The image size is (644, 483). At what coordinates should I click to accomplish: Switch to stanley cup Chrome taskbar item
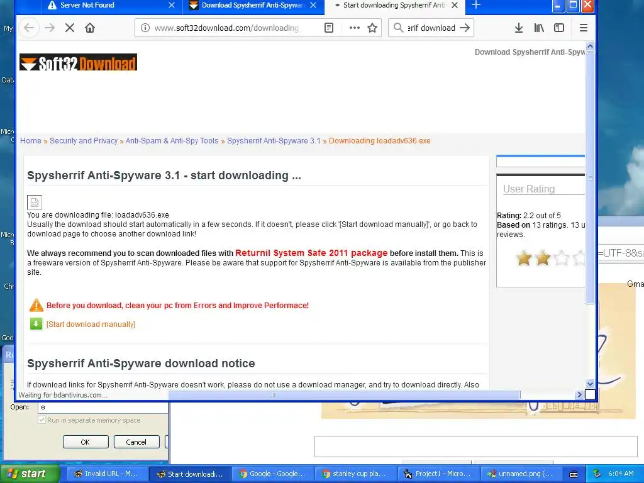pyautogui.click(x=355, y=474)
